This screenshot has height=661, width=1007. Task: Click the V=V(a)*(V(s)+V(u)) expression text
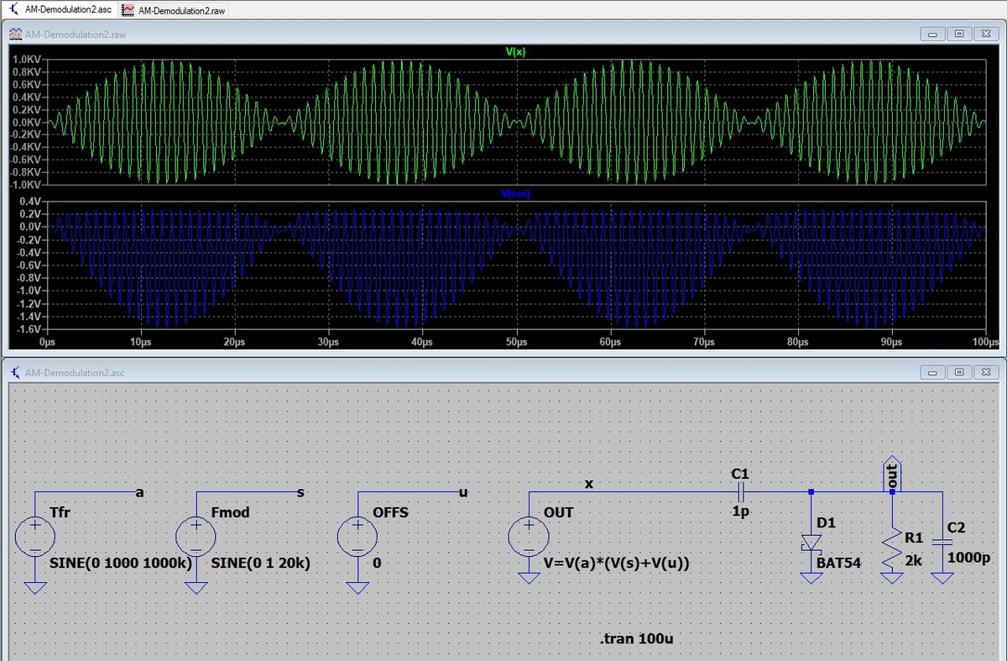(615, 563)
